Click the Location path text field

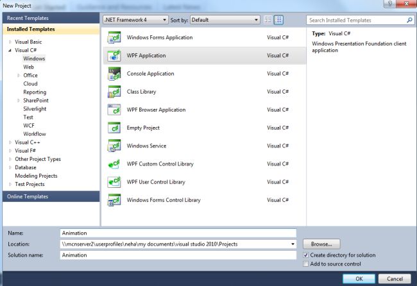click(174, 244)
